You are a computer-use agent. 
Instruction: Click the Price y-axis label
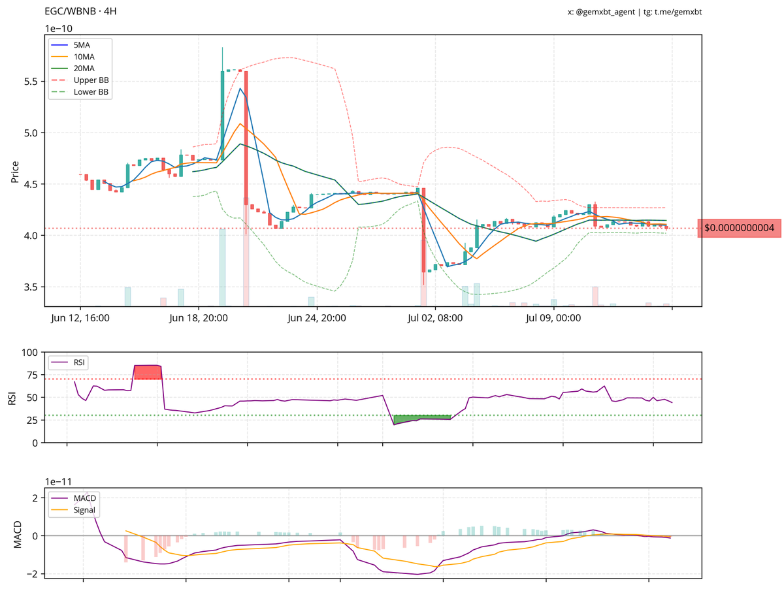(x=15, y=171)
